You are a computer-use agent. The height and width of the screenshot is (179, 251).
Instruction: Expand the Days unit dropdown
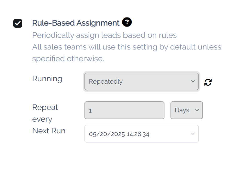tap(186, 110)
